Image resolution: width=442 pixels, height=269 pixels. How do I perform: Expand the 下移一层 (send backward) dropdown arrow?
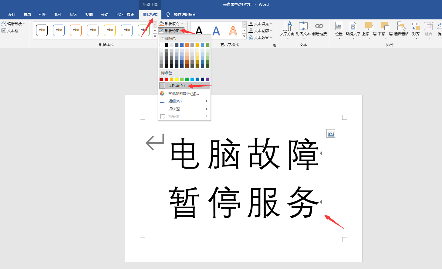(x=386, y=38)
